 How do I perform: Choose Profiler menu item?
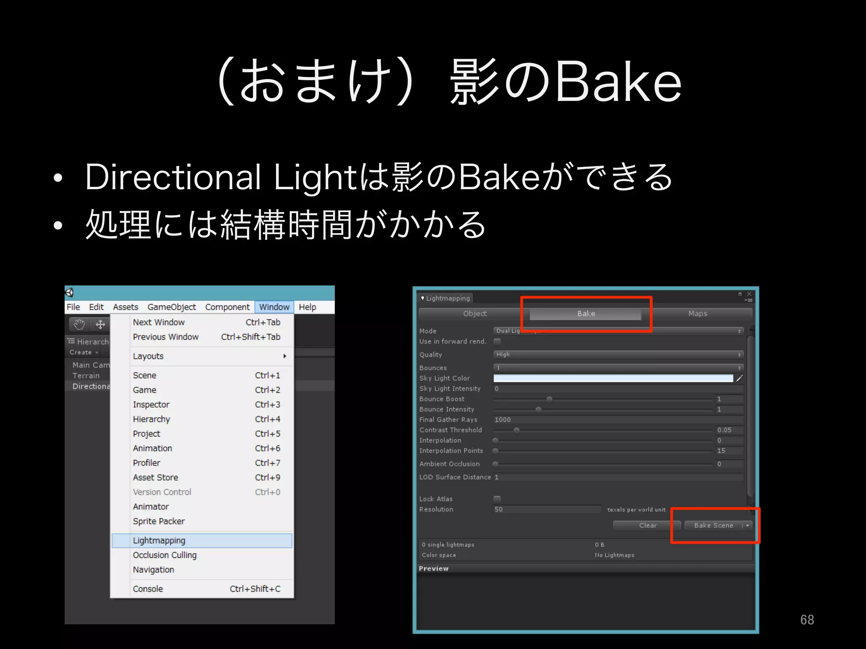[202, 463]
